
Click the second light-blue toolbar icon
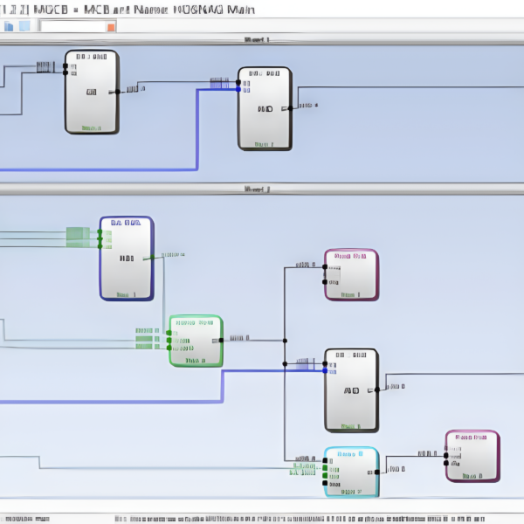(x=24, y=26)
